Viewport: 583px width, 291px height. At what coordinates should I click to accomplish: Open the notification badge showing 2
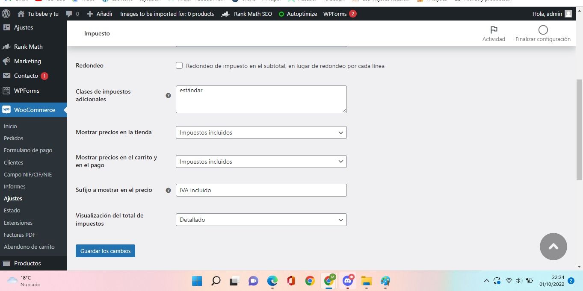click(571, 281)
